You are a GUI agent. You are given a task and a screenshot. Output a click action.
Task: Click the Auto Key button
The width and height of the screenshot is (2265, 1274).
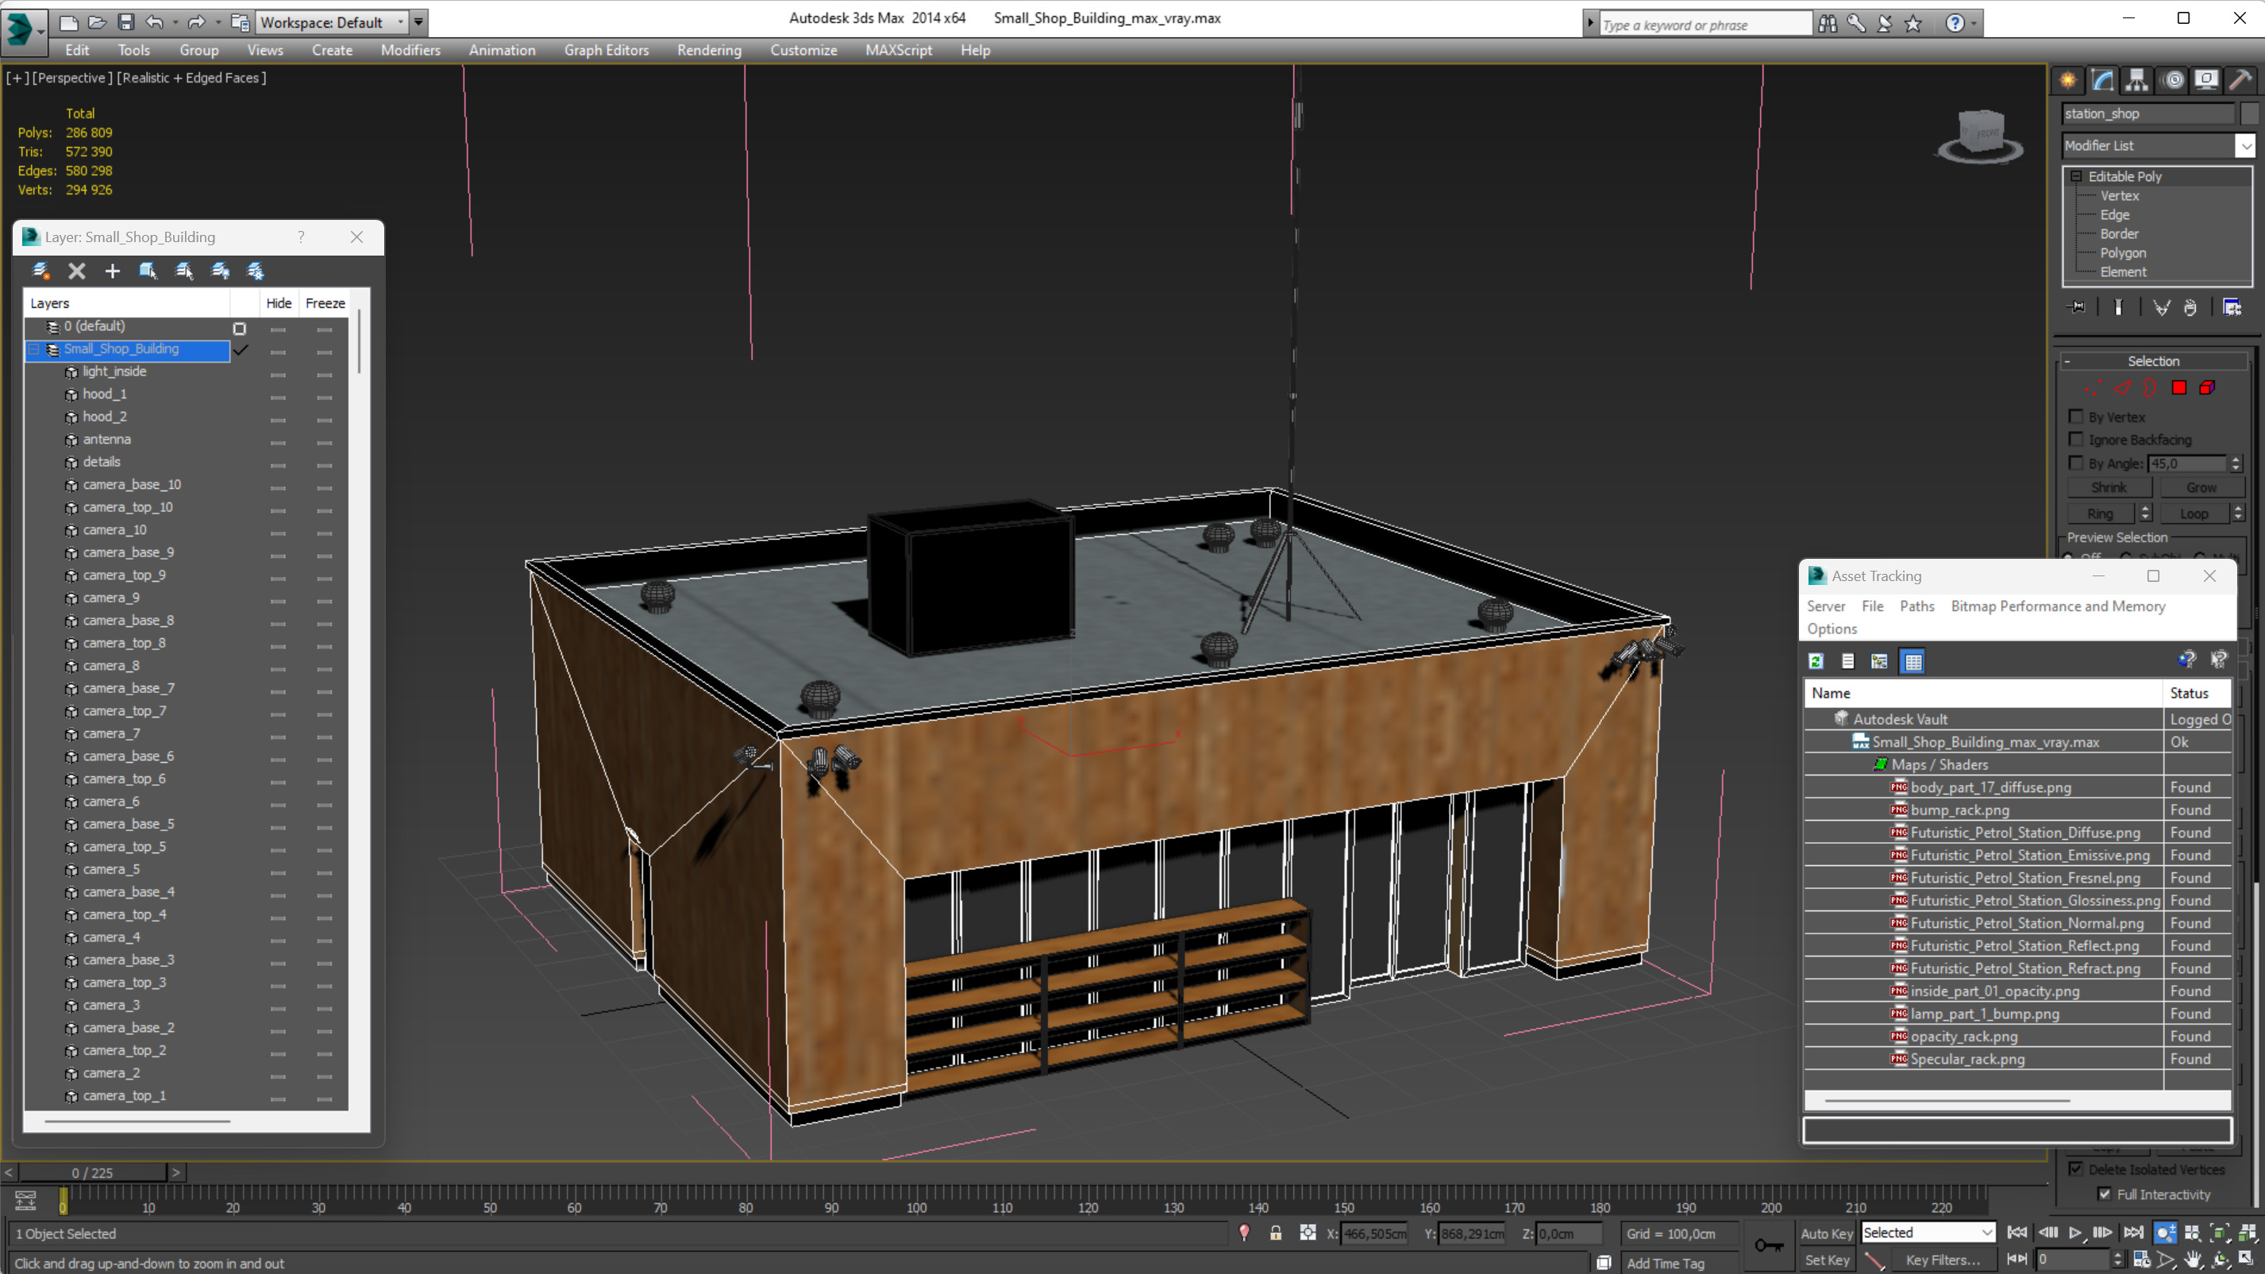coord(1826,1233)
